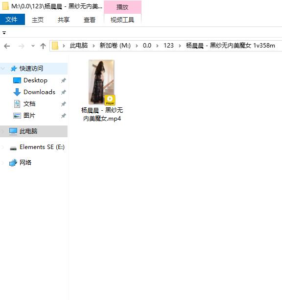Select the Desktop icon in quick access
The height and width of the screenshot is (300, 282).
17,80
